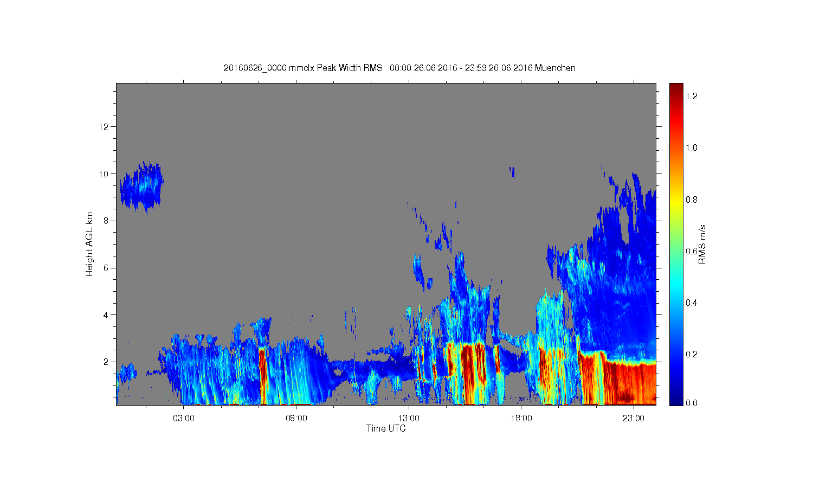The image size is (813, 488).
Task: Click the 03:00 time tick label
Action: coord(183,419)
